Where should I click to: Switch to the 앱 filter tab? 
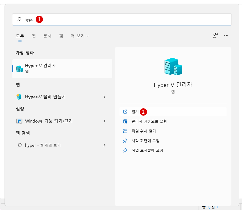tap(34, 36)
